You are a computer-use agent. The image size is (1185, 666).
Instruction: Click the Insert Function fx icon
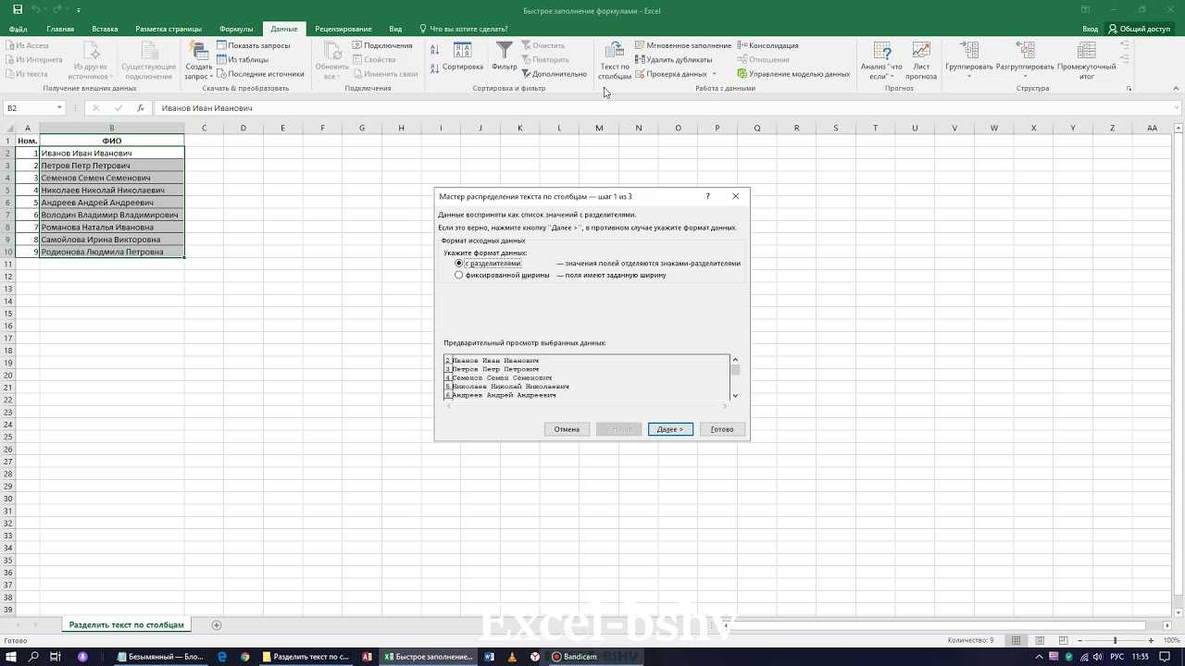(x=140, y=108)
